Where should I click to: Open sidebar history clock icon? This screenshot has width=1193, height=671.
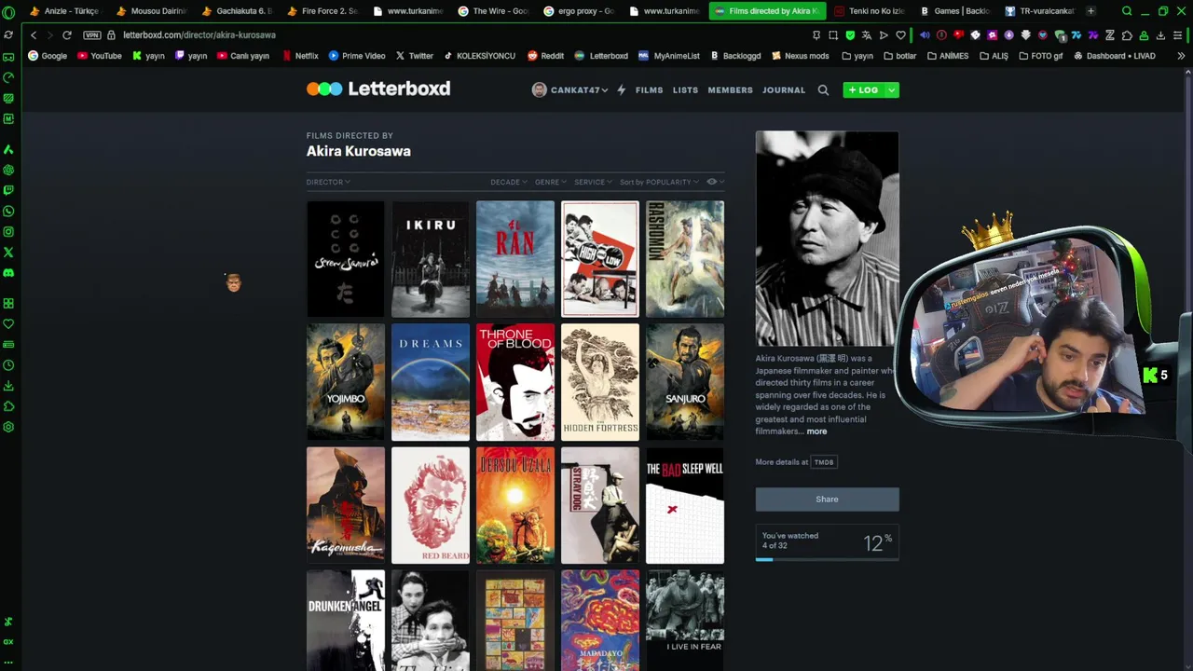8,365
